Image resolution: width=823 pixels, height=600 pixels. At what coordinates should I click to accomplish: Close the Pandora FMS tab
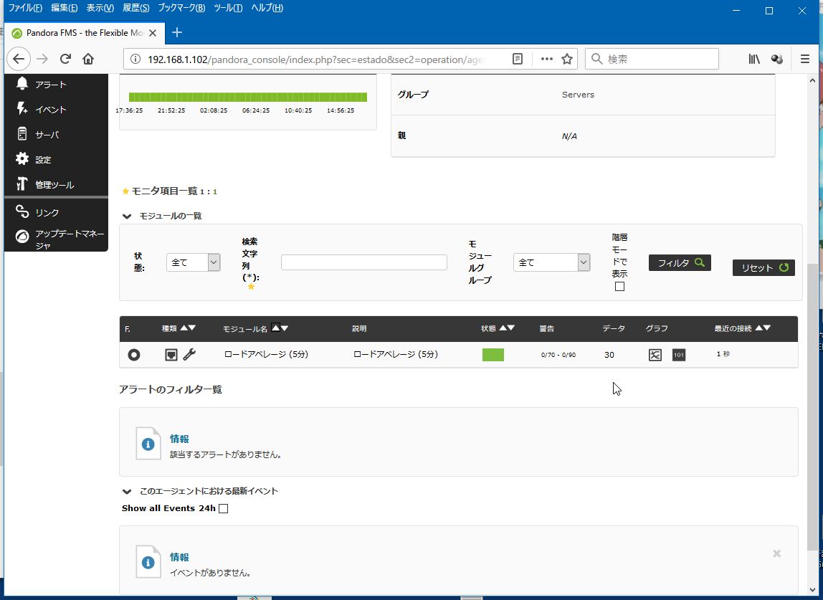(153, 32)
